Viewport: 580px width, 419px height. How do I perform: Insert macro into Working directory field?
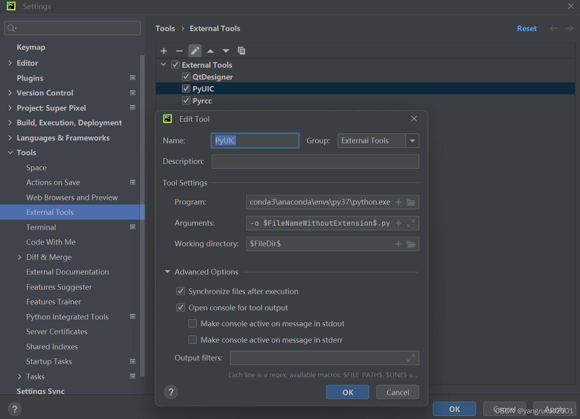point(399,244)
